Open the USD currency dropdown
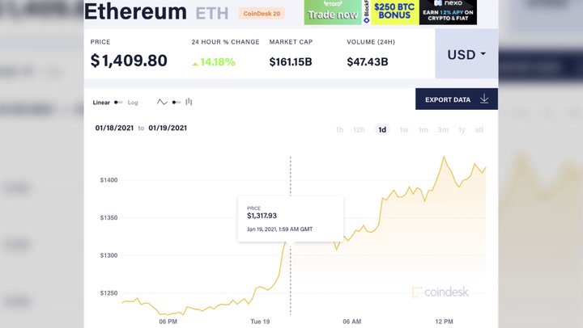 [x=466, y=55]
